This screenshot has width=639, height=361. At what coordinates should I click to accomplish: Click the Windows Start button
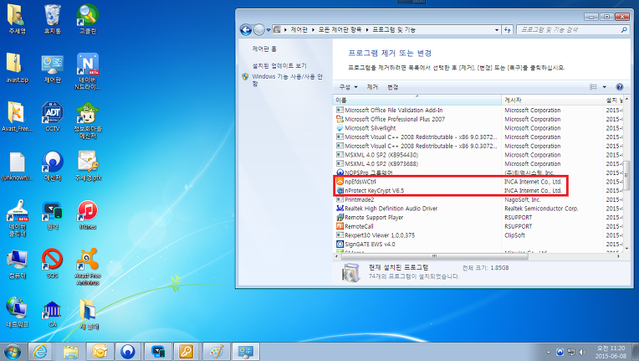coord(13,352)
